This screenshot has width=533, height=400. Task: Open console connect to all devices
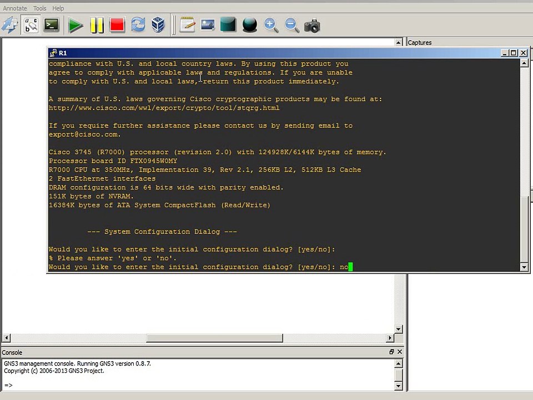tap(51, 25)
